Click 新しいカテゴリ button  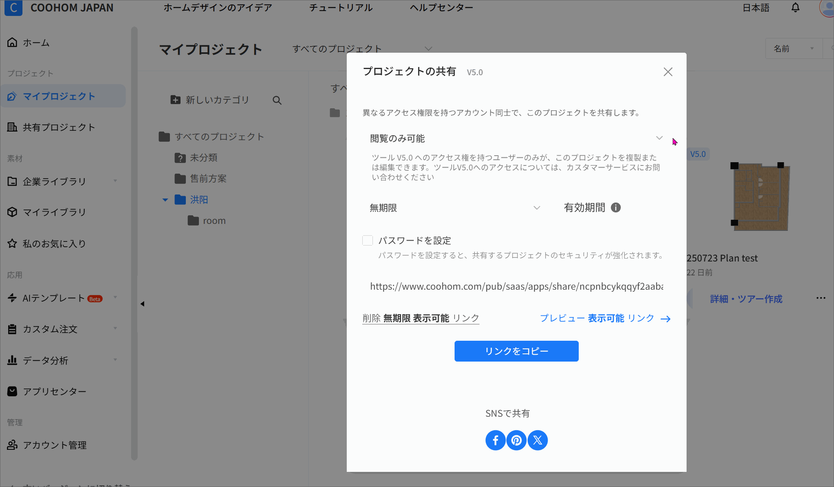click(x=210, y=100)
